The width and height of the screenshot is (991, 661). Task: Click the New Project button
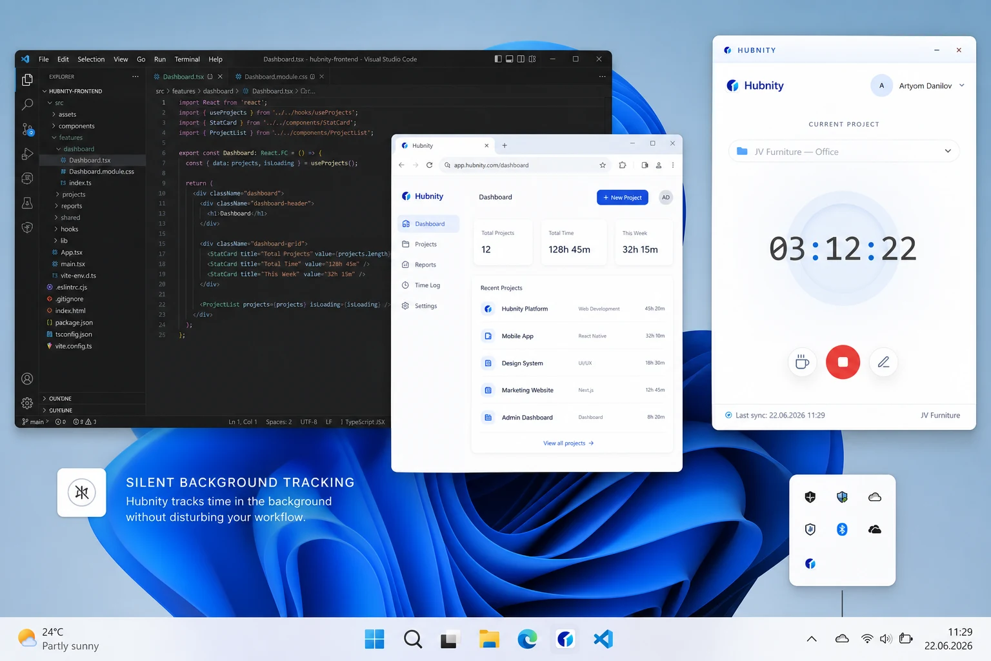622,198
